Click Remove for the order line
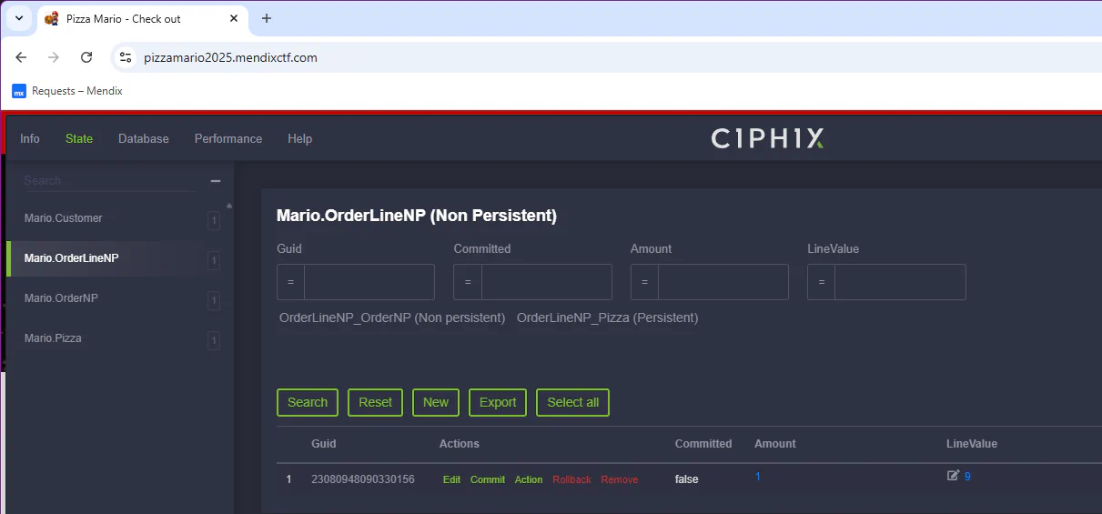Viewport: 1102px width, 514px height. (x=620, y=479)
